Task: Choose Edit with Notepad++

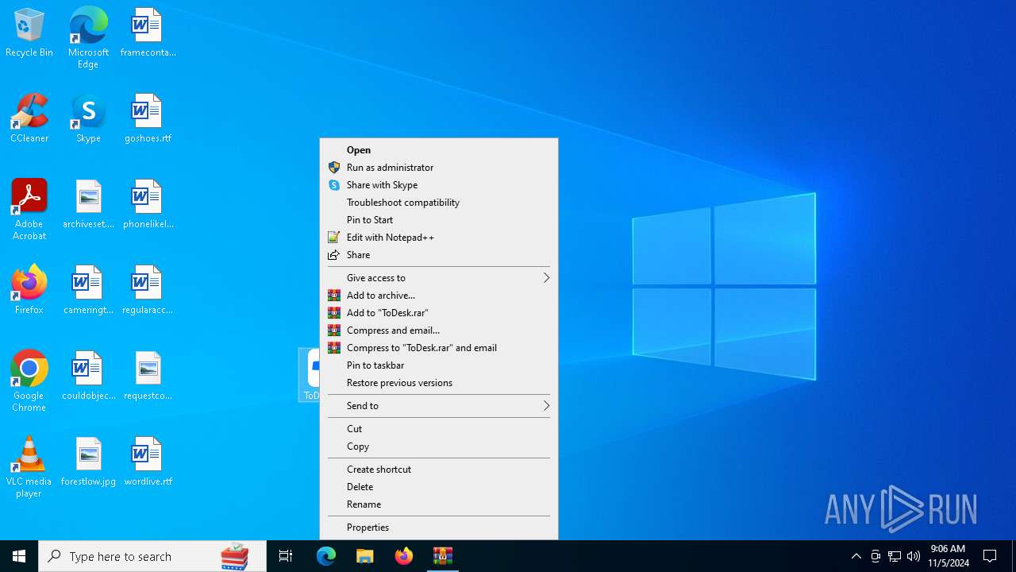Action: pyautogui.click(x=439, y=238)
